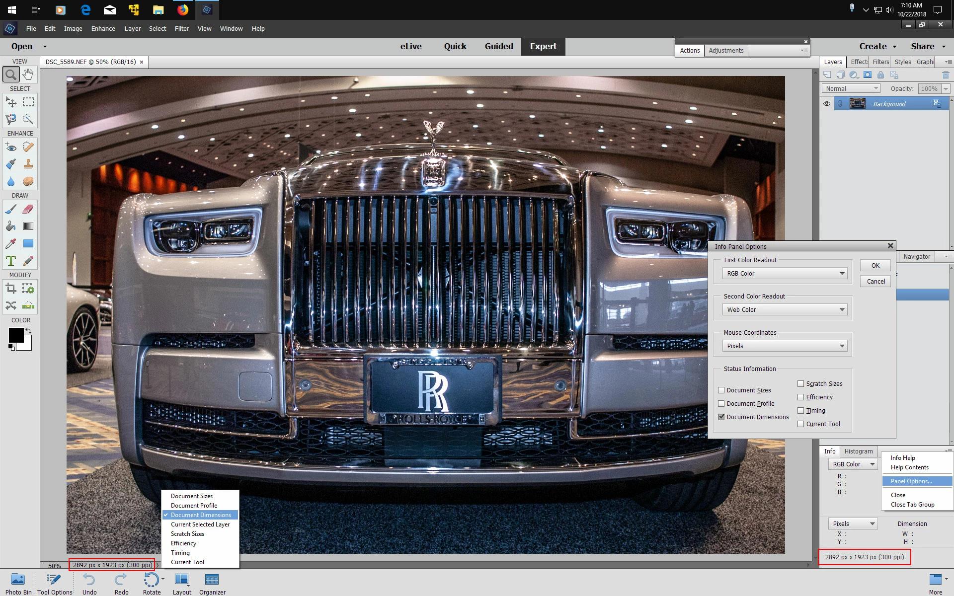954x596 pixels.
Task: Click the black foreground color swatch
Action: coord(15,335)
